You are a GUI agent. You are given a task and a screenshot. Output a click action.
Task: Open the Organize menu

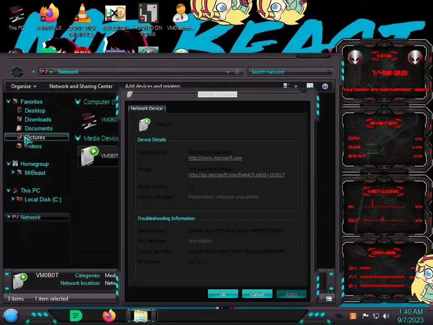(24, 86)
